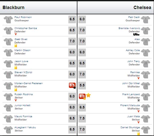Click the yellow card under Gaël Givet
The height and width of the screenshot is (136, 154).
(x=16, y=45)
